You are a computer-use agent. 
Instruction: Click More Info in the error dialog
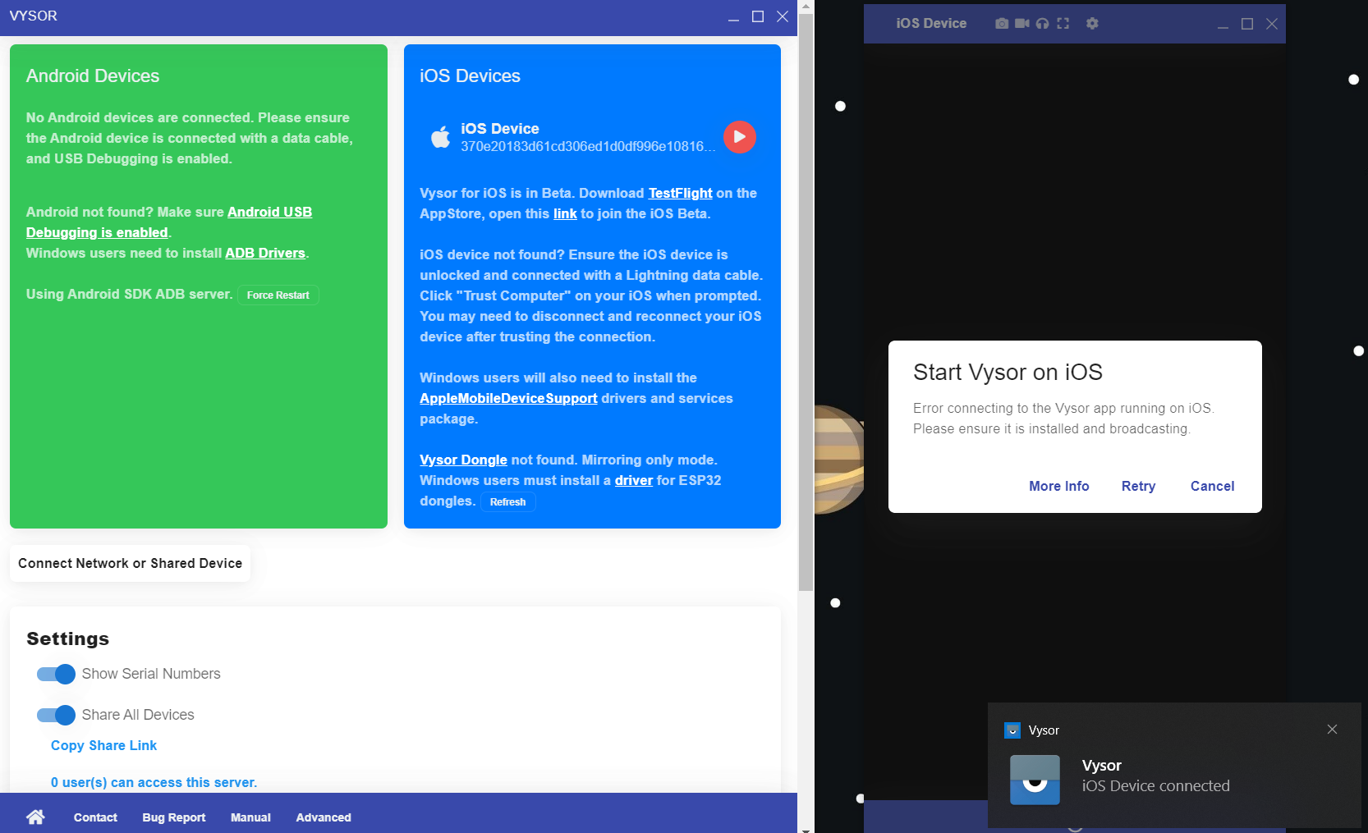point(1059,486)
